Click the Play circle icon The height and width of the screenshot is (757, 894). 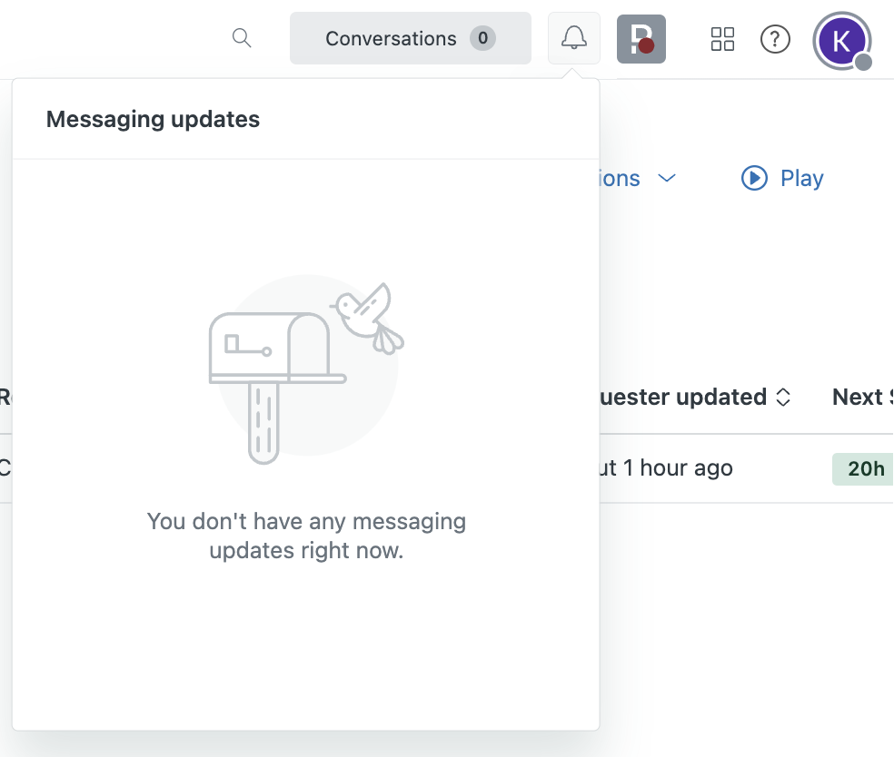tap(754, 178)
